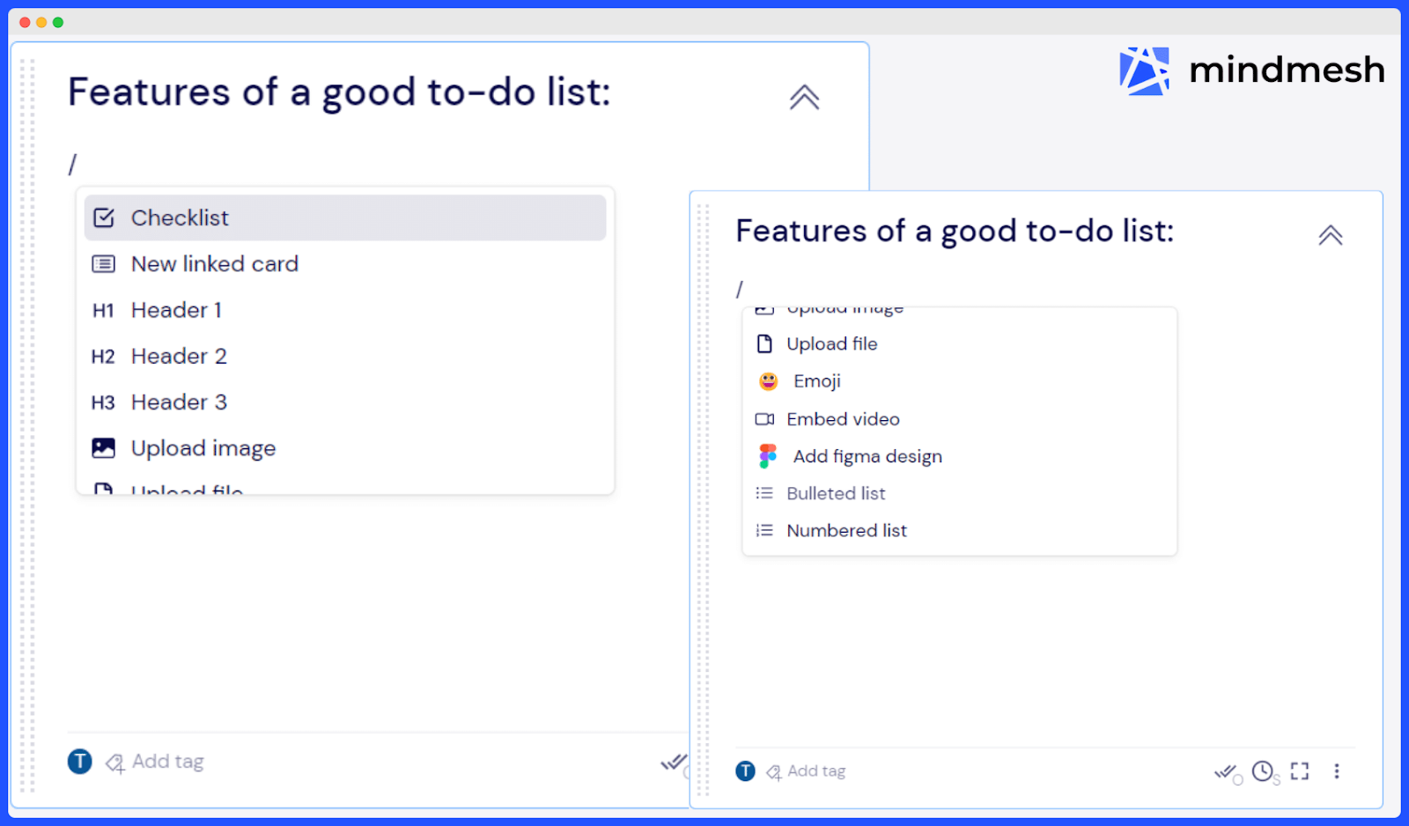
Task: Mark right card done with double-check icon
Action: pyautogui.click(x=1225, y=772)
